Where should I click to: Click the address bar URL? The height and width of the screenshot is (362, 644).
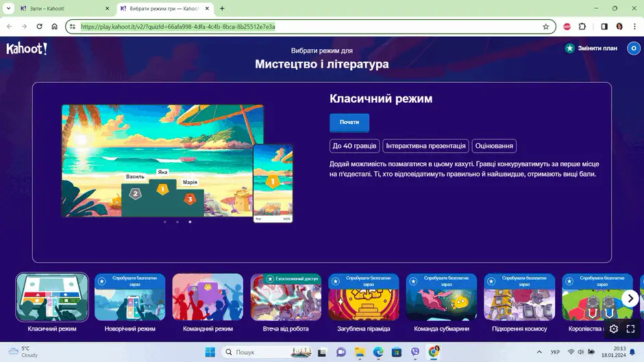click(178, 27)
